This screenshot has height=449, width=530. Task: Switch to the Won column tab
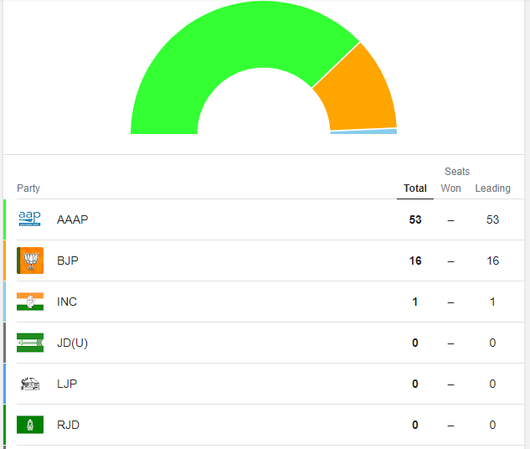tap(450, 188)
